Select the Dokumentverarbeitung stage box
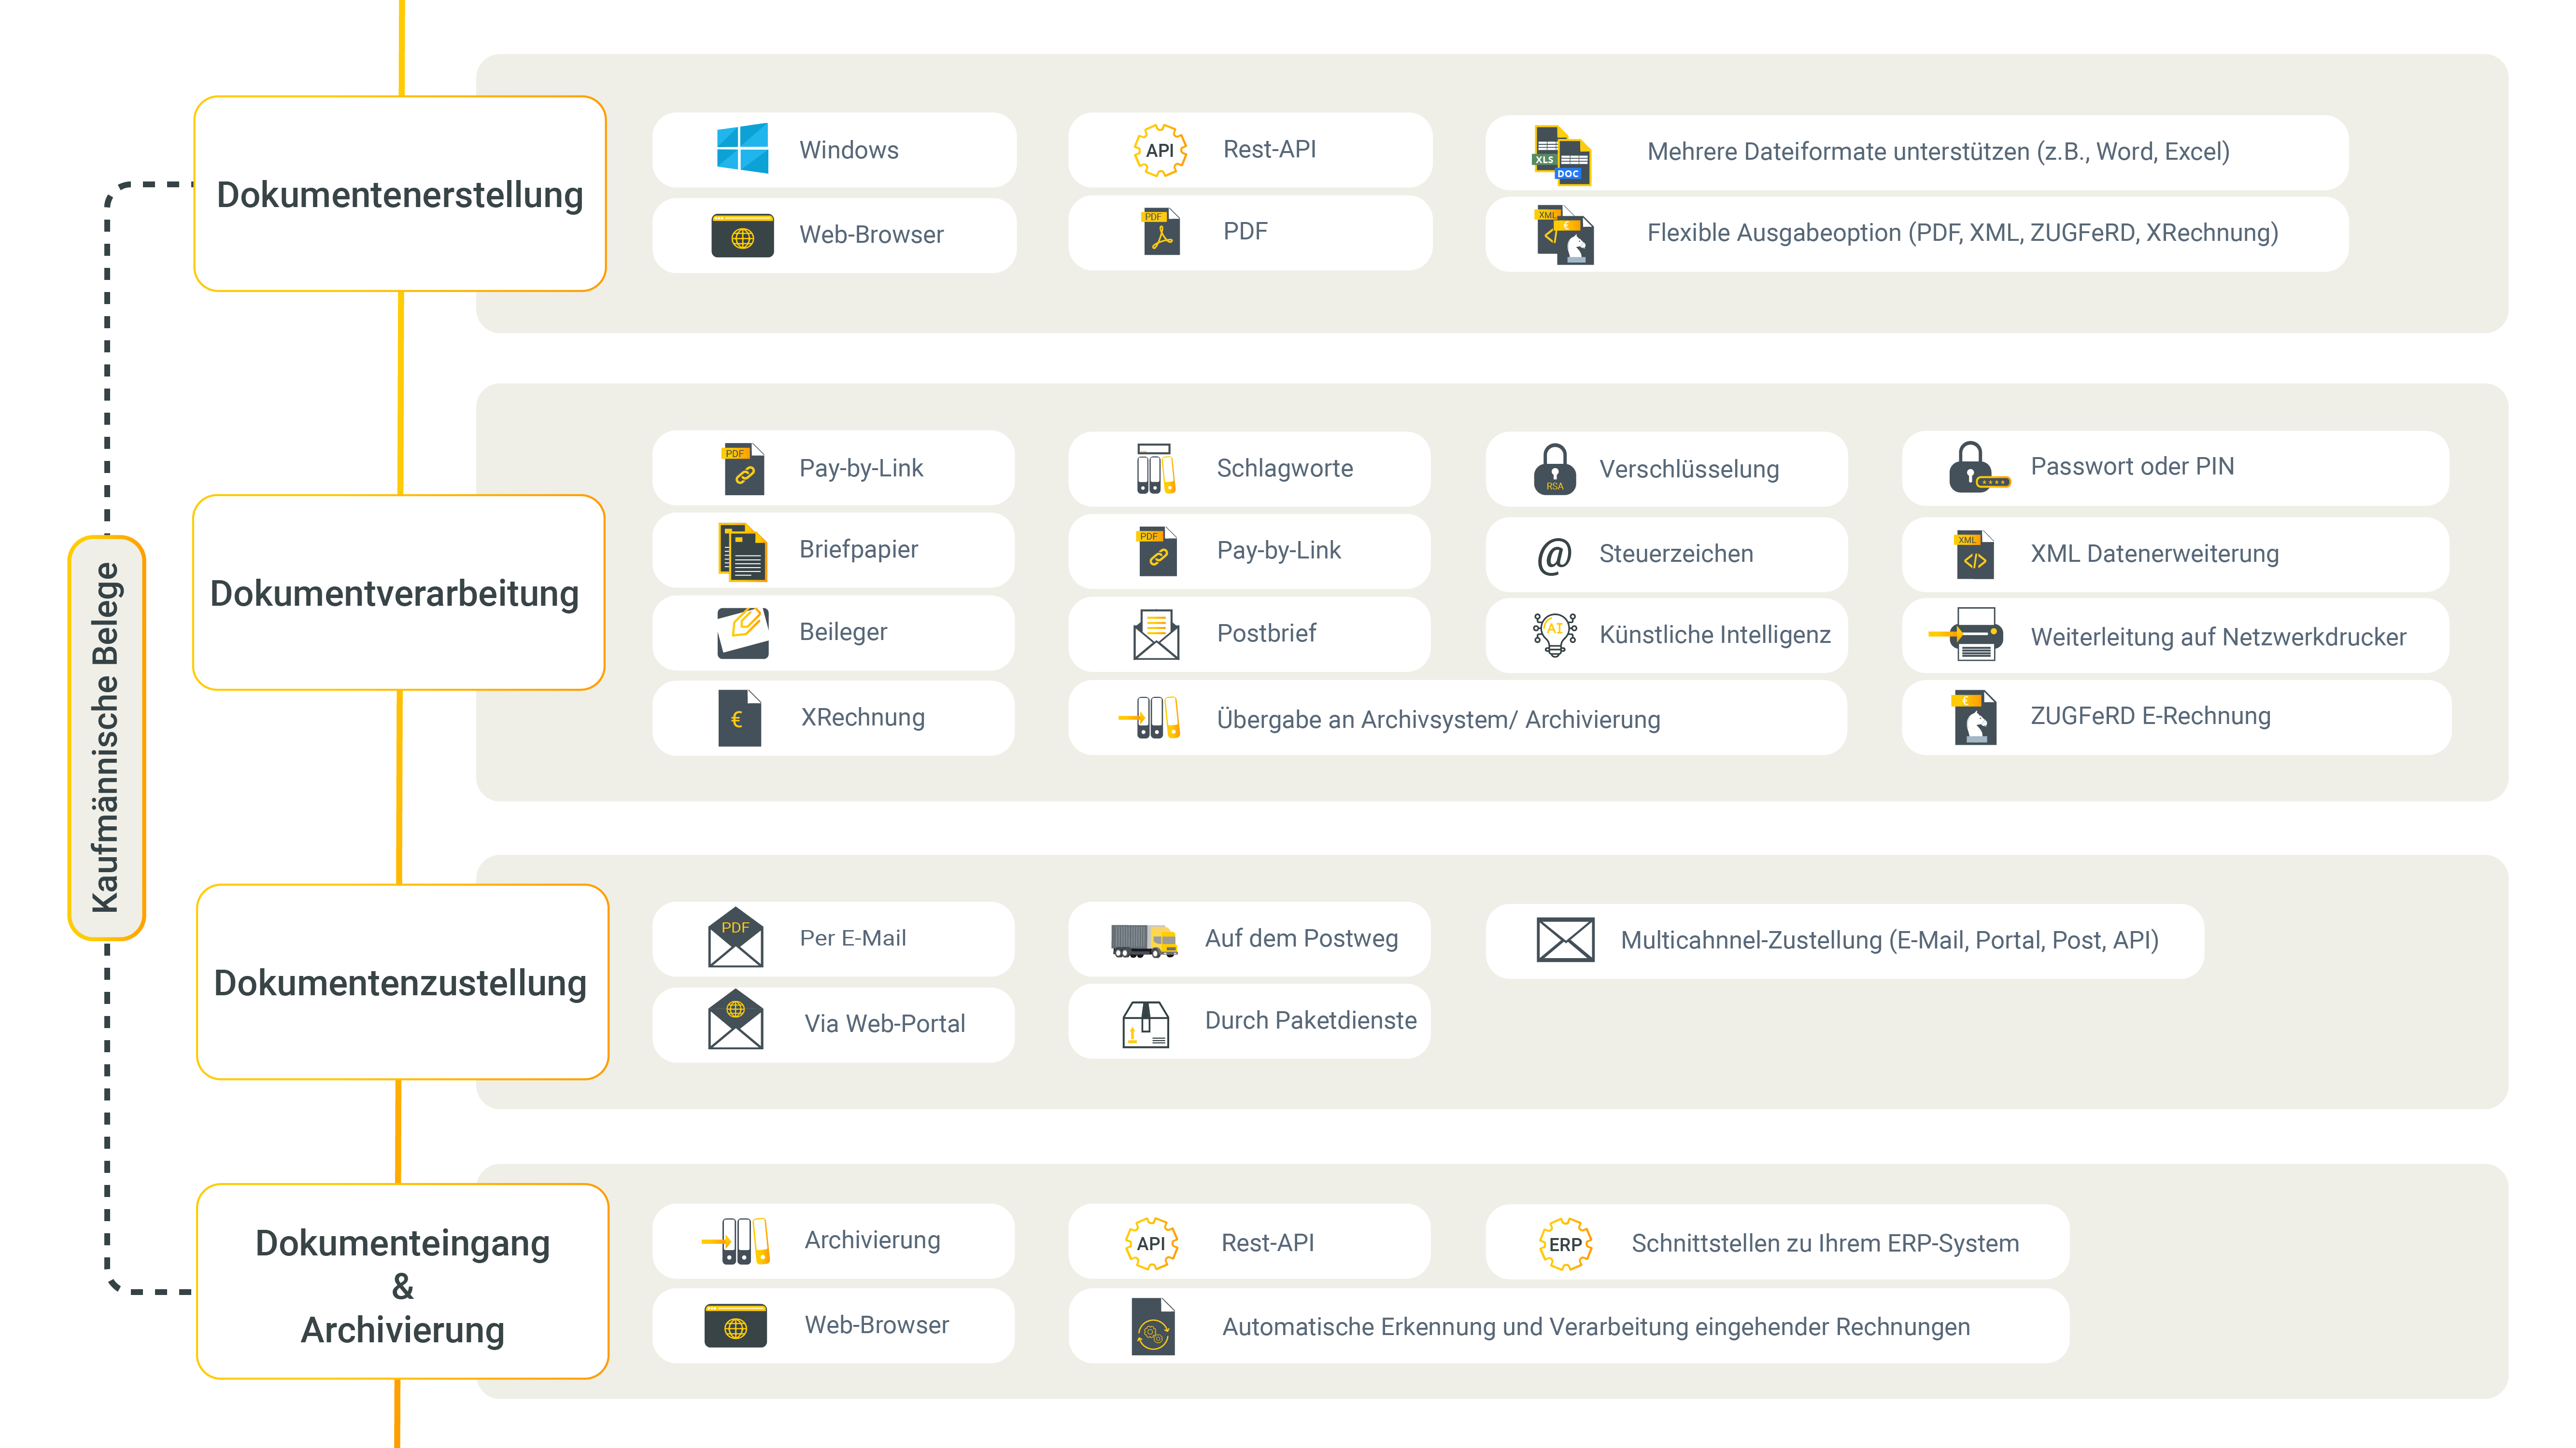 [x=399, y=592]
